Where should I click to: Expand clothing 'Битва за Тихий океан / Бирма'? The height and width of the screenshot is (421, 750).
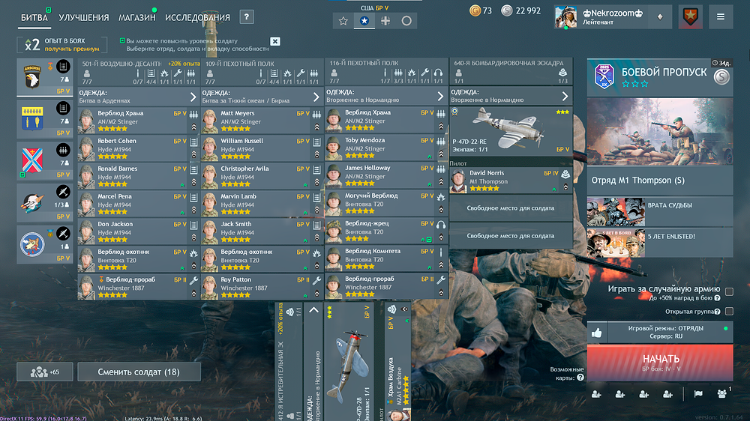pos(316,97)
